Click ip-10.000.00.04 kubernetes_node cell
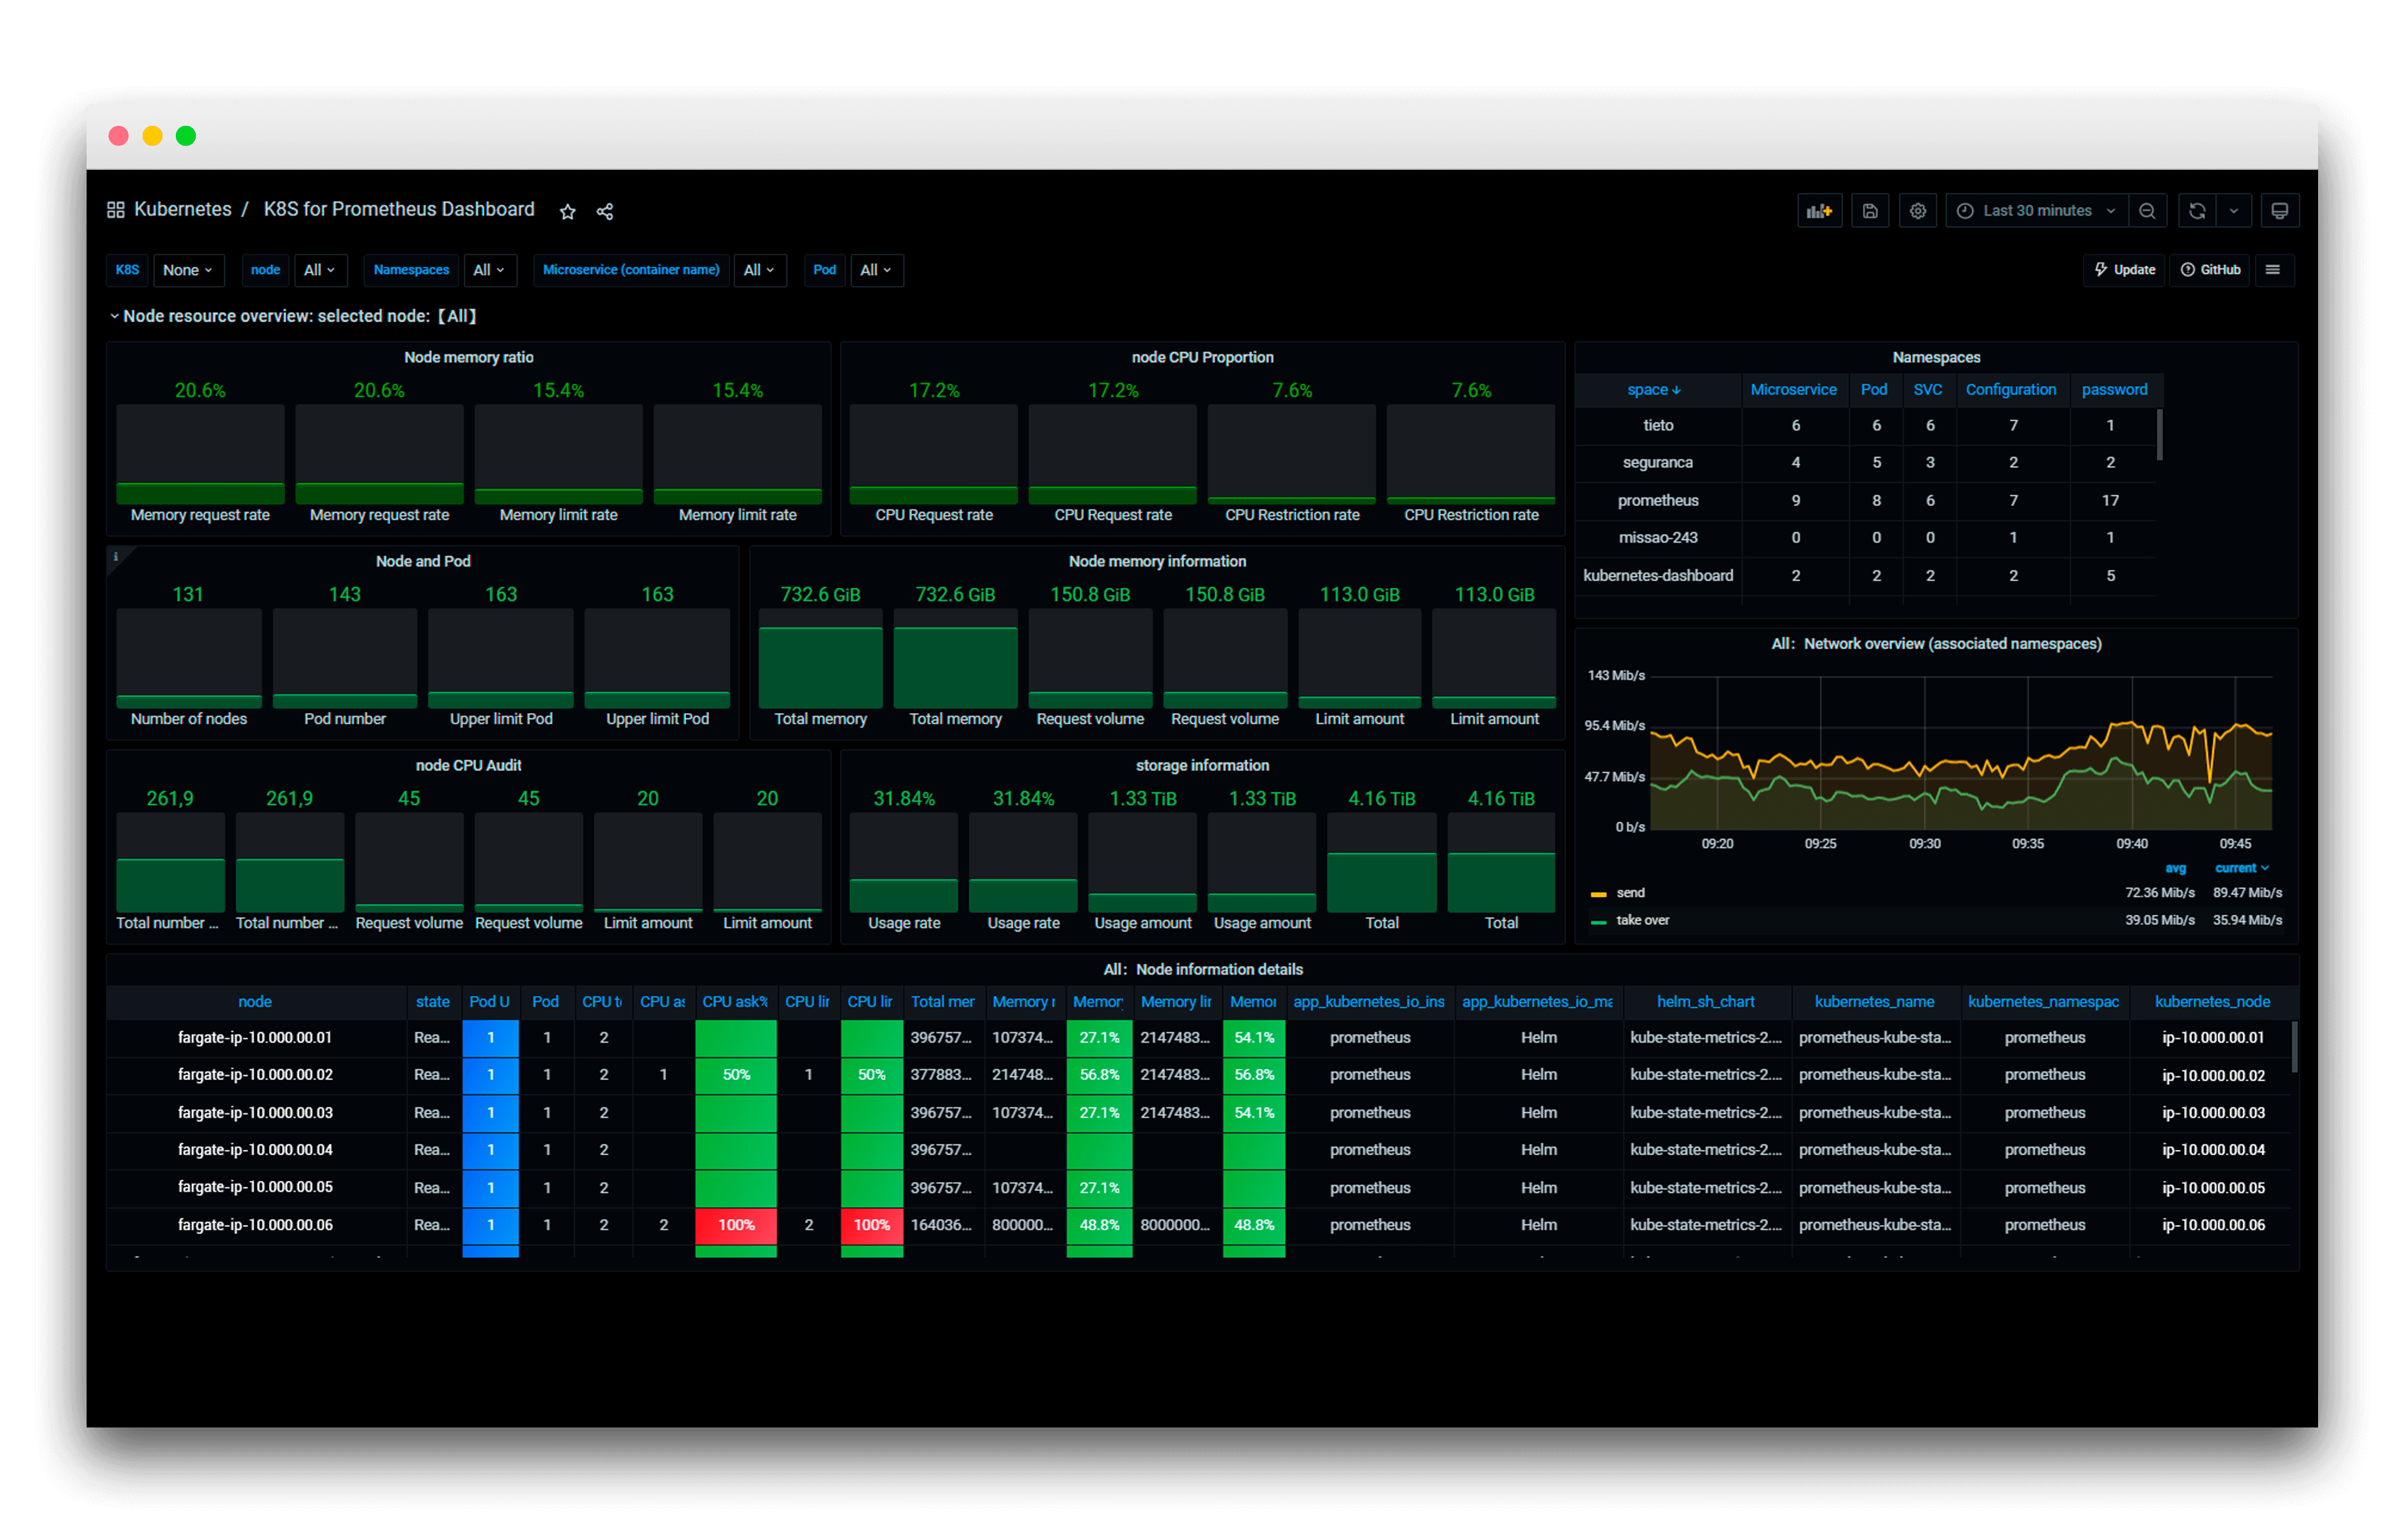Screen dimensions: 2408x1534 point(2212,1150)
